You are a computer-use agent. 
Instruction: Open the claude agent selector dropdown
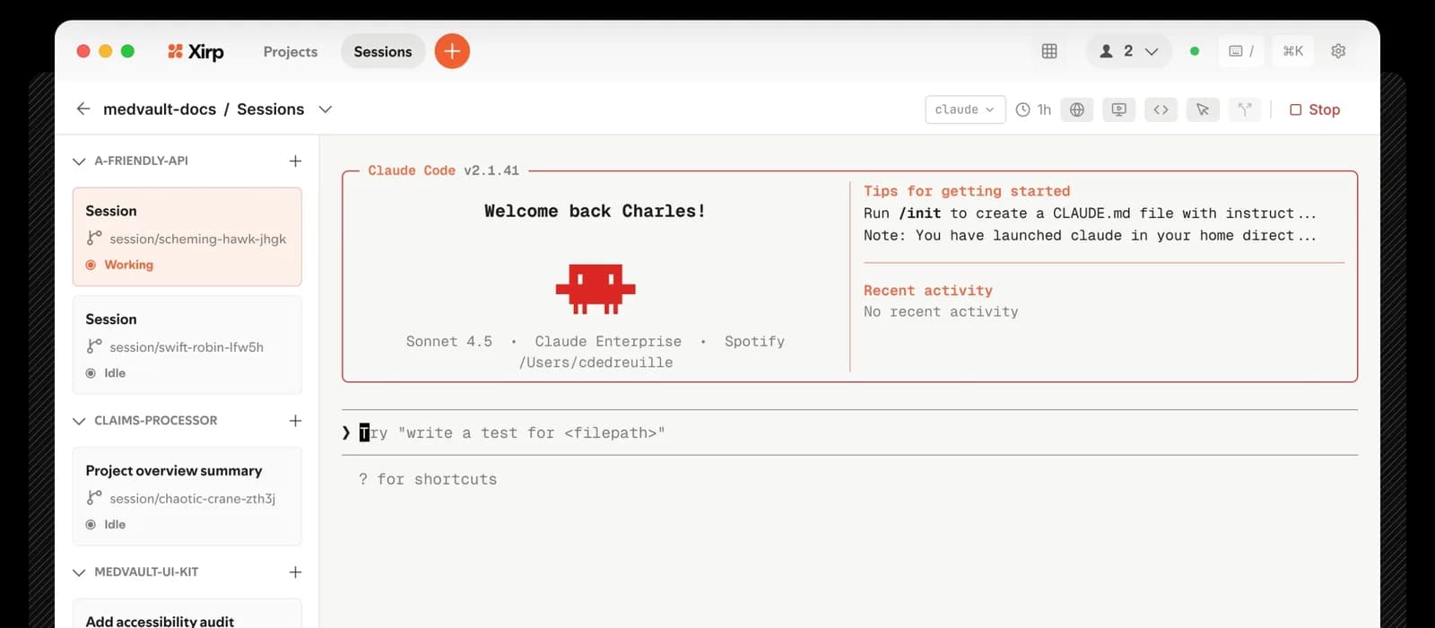[965, 109]
